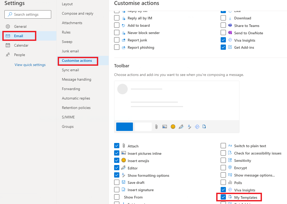Click the My Templates icon in toolbar preview
The width and height of the screenshot is (287, 204).
(x=204, y=126)
